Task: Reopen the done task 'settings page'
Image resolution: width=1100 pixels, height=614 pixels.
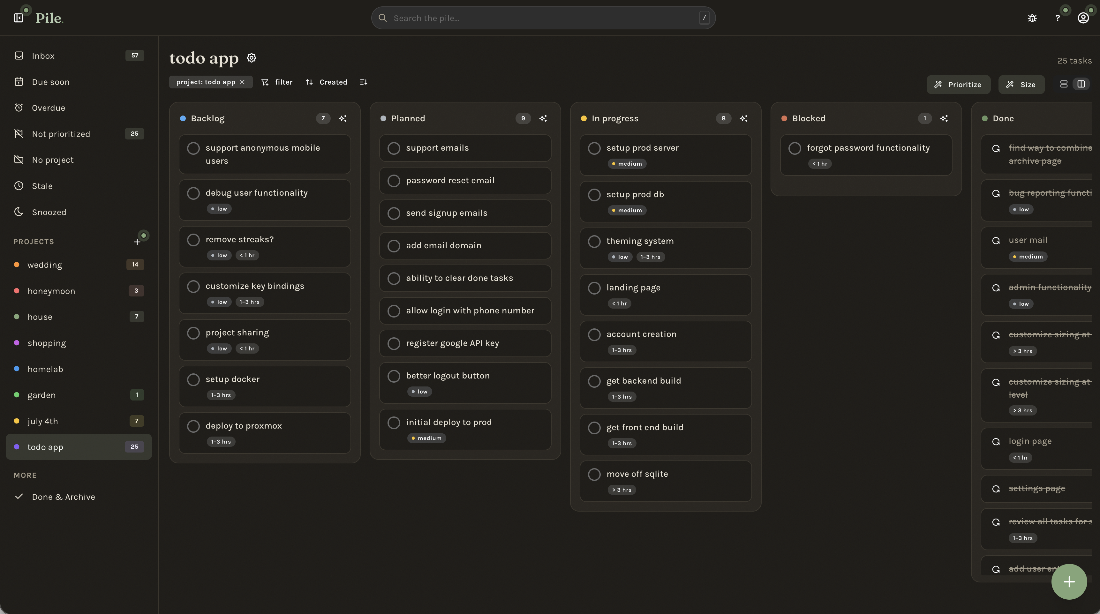Action: [x=996, y=489]
